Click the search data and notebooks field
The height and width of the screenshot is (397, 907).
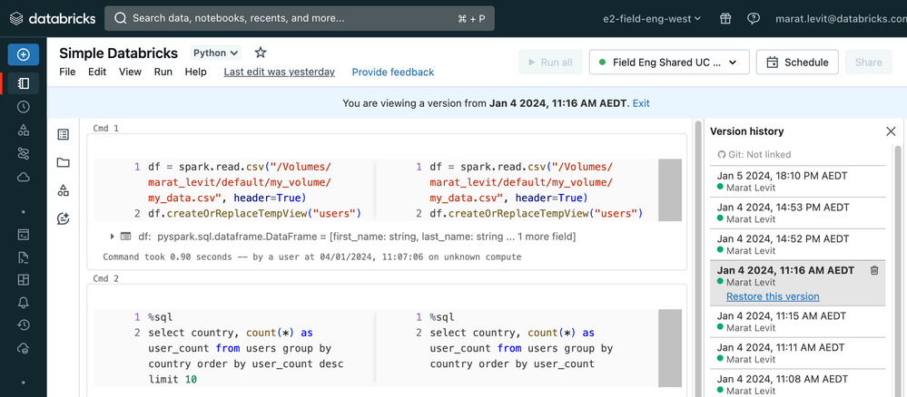pos(300,18)
